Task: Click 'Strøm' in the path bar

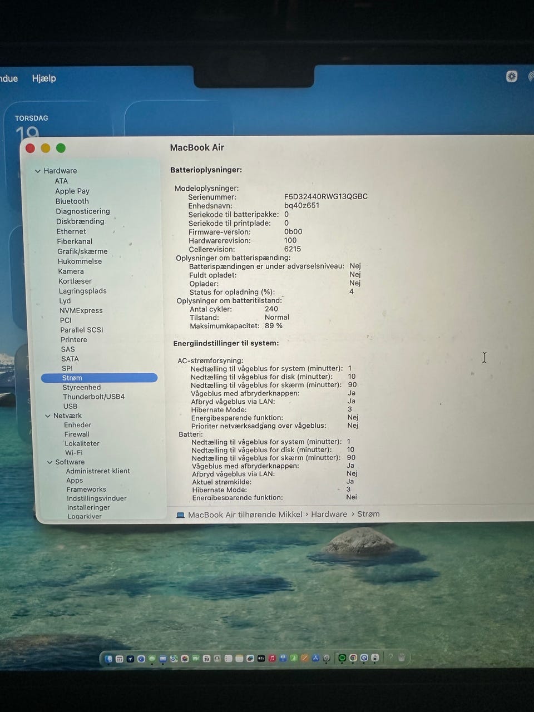Action: 368,515
